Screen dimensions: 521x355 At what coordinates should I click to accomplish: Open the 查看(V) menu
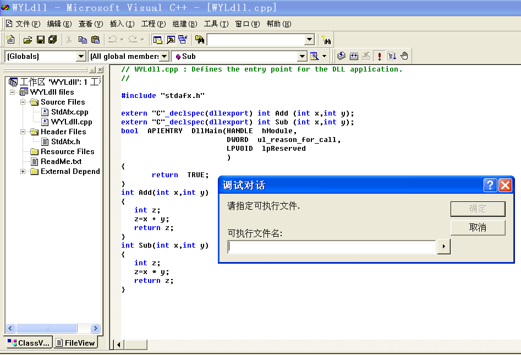coord(91,24)
